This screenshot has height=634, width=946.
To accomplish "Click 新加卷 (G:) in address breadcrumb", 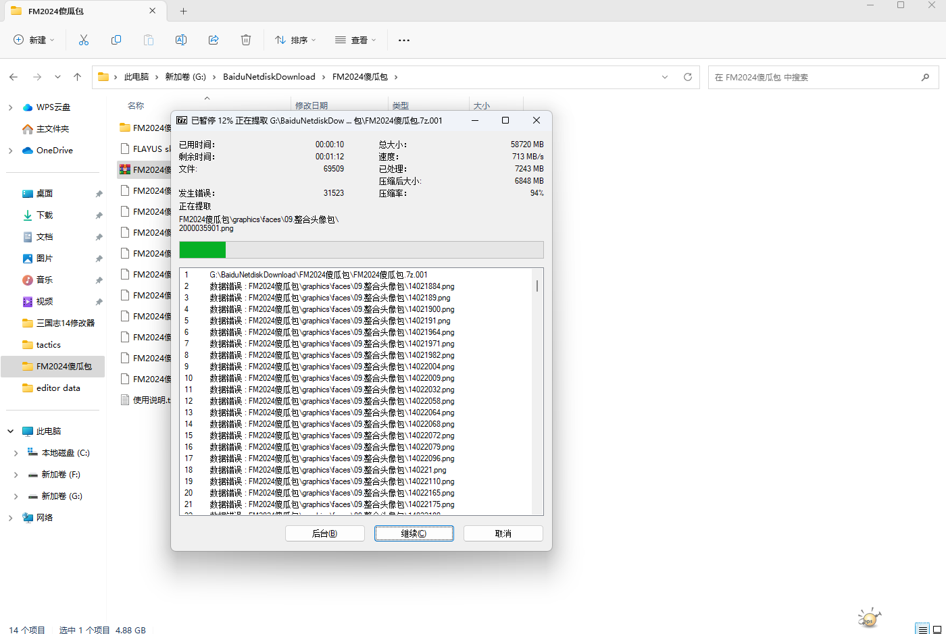I will (x=185, y=77).
